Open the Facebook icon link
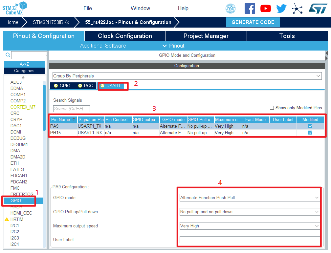 (x=250, y=9)
